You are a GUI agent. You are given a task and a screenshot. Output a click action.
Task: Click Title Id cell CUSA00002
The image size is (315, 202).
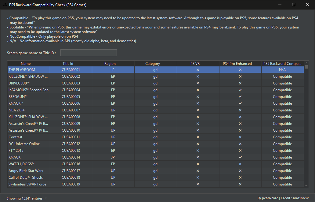(x=71, y=77)
